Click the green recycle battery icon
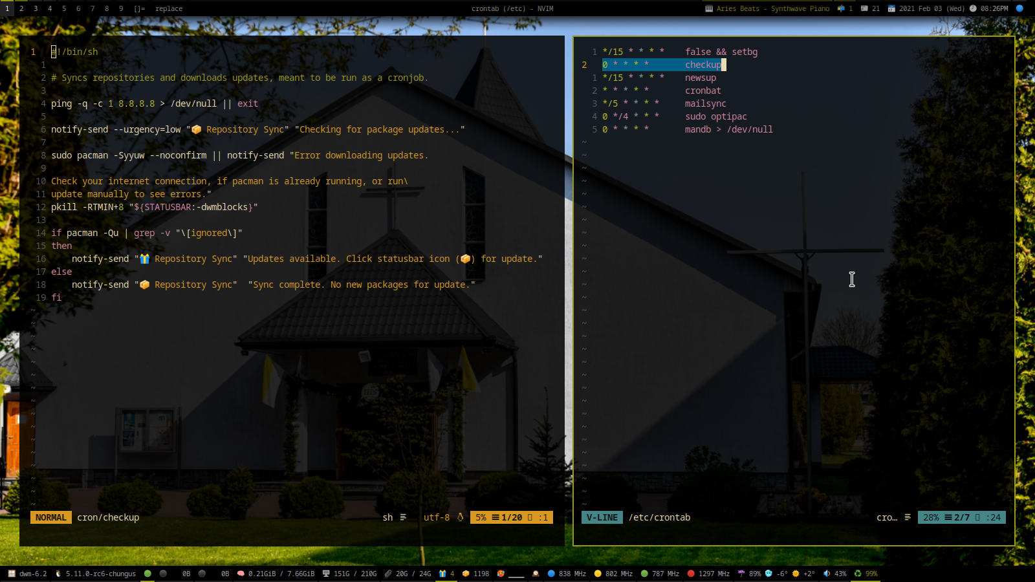 (x=858, y=574)
